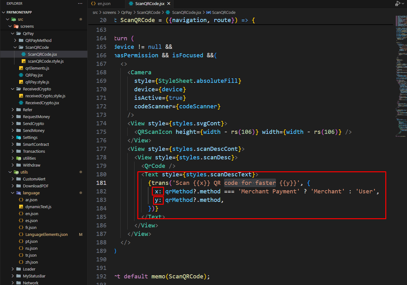This screenshot has width=407, height=285.
Task: Open the run options dropdown arrow
Action: 403,4
